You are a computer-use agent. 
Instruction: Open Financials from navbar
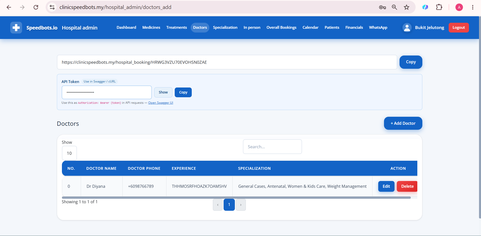click(x=354, y=27)
